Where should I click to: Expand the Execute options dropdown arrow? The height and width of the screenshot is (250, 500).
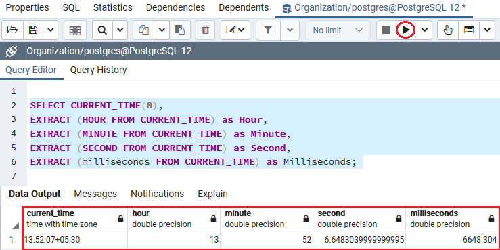point(424,30)
